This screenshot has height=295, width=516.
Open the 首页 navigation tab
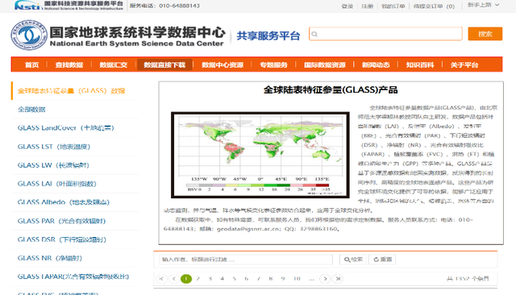[x=31, y=64]
